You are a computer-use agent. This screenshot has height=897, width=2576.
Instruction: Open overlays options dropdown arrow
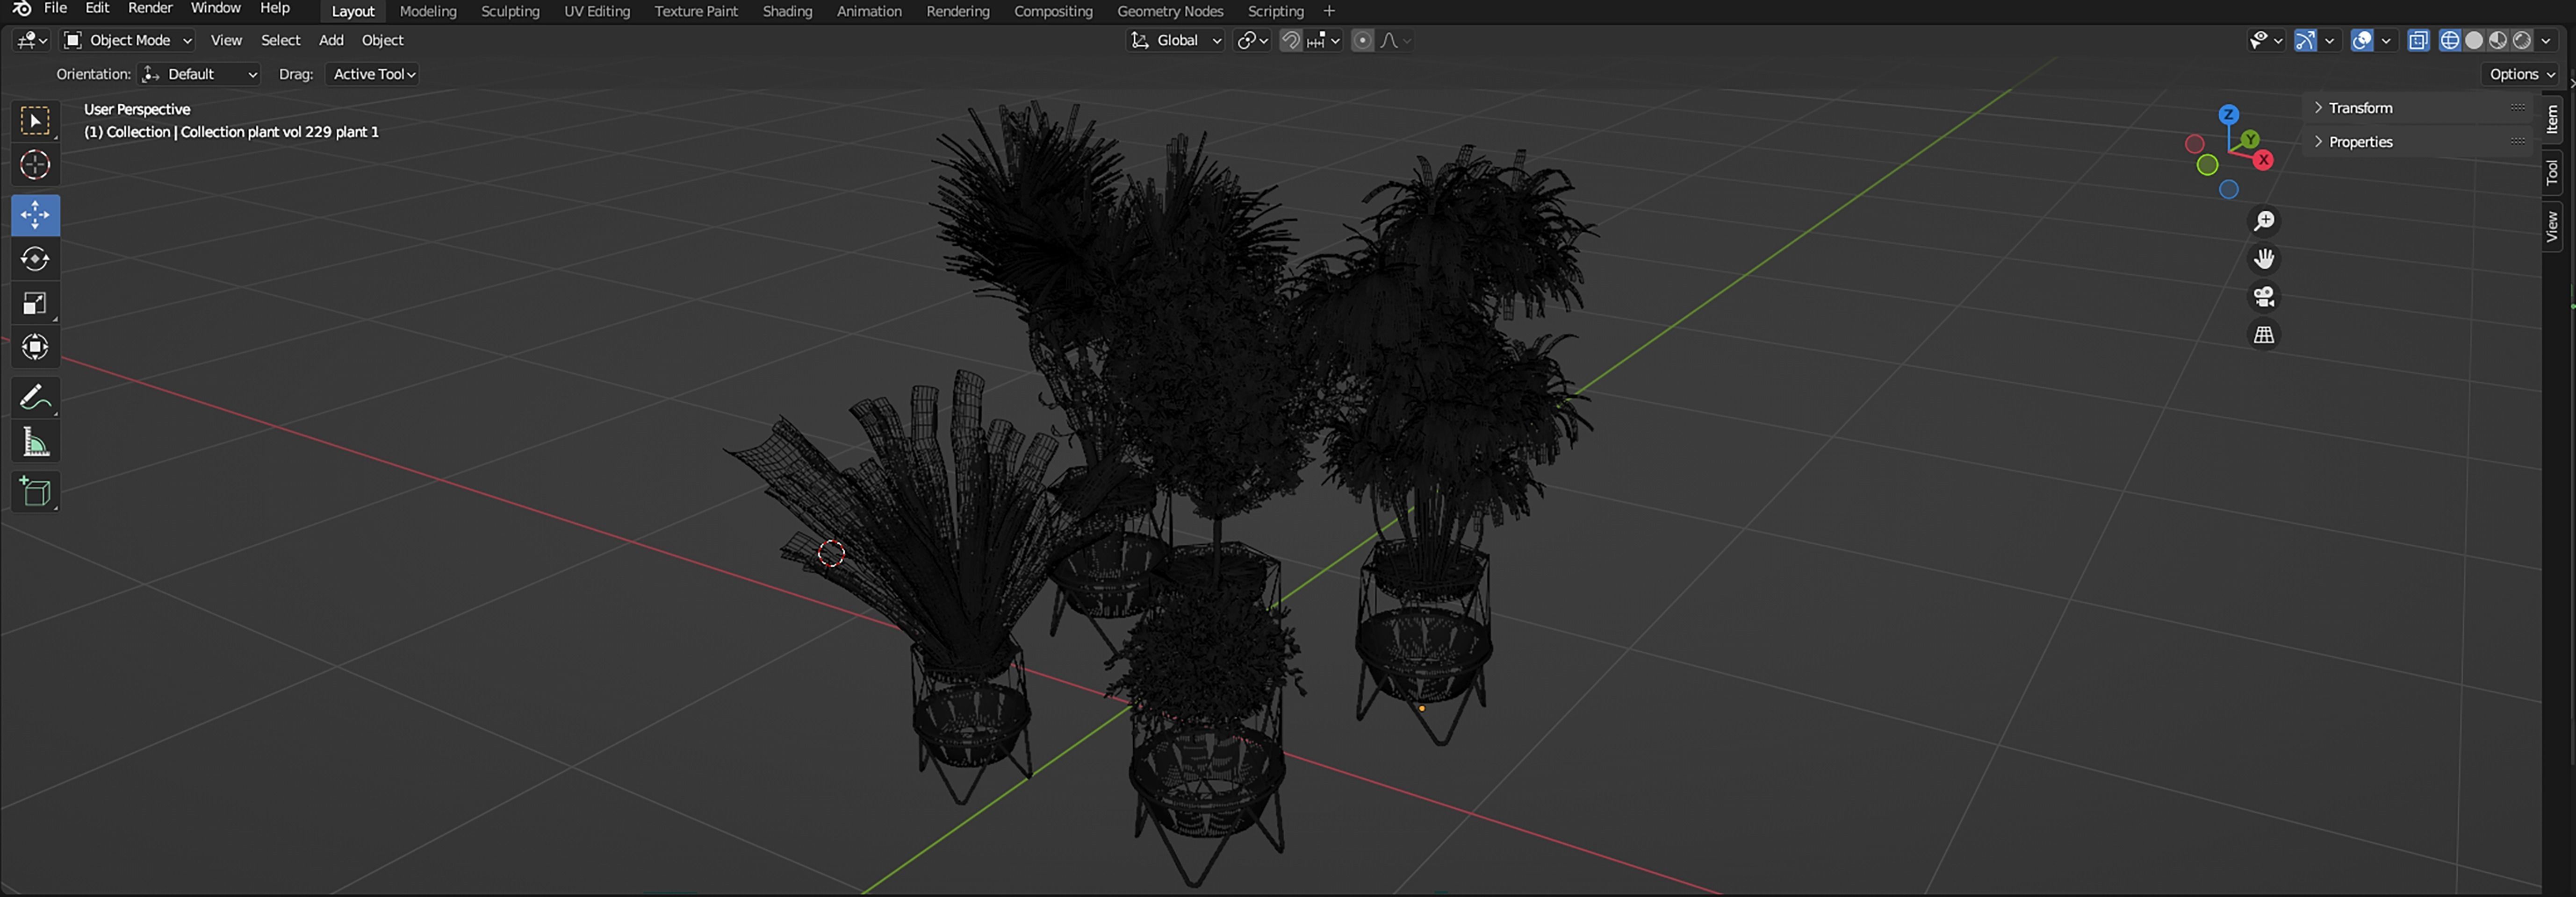pos(2386,40)
